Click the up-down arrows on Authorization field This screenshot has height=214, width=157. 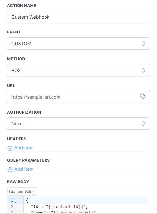tap(143, 124)
